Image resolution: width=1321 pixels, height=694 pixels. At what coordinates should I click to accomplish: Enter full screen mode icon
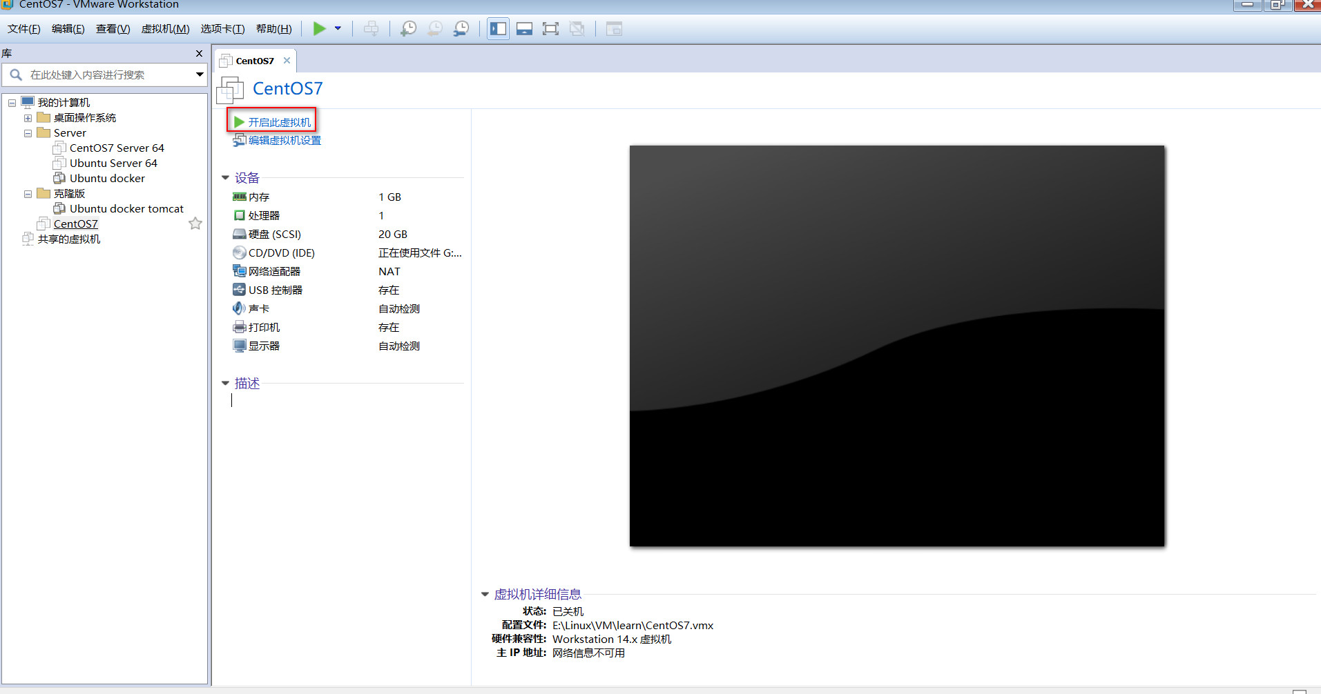(550, 28)
